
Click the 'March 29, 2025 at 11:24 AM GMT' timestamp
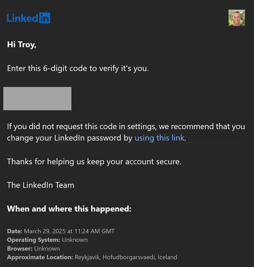[x=69, y=231]
